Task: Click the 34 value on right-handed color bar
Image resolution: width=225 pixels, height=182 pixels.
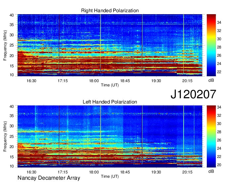Action: tap(219, 22)
